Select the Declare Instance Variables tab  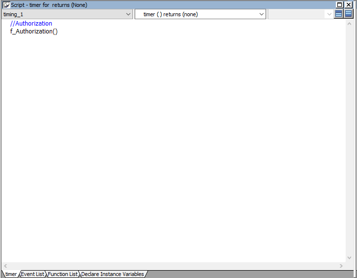(x=112, y=274)
